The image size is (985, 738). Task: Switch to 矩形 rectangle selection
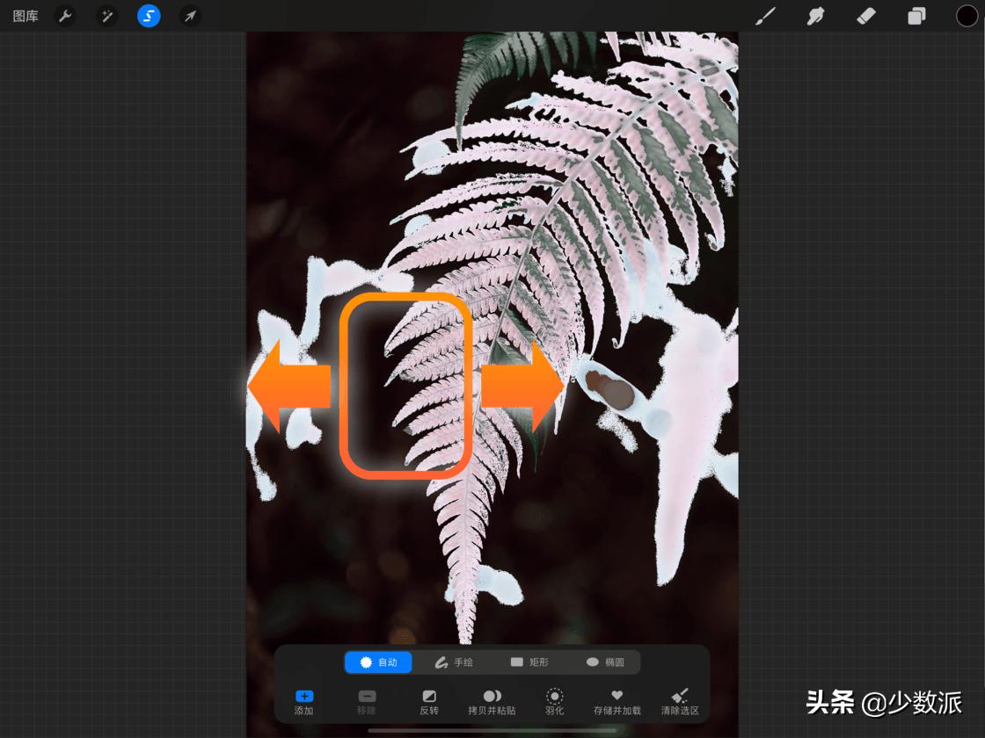pos(531,662)
